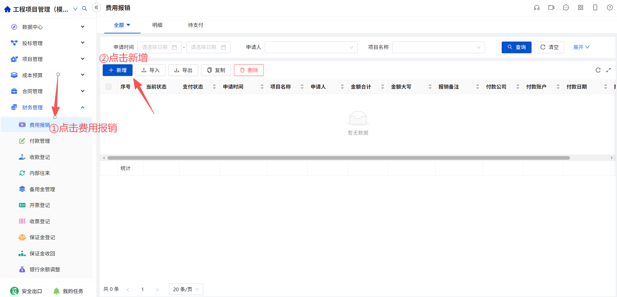Click the apps grid icon
The height and width of the screenshot is (297, 617).
tap(581, 8)
